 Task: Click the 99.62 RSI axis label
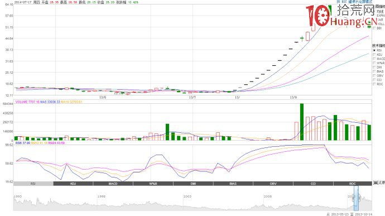pos(9,145)
